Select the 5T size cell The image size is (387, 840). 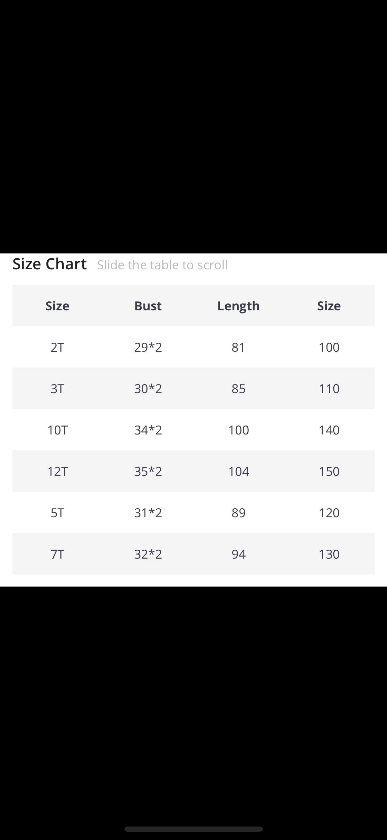[57, 513]
